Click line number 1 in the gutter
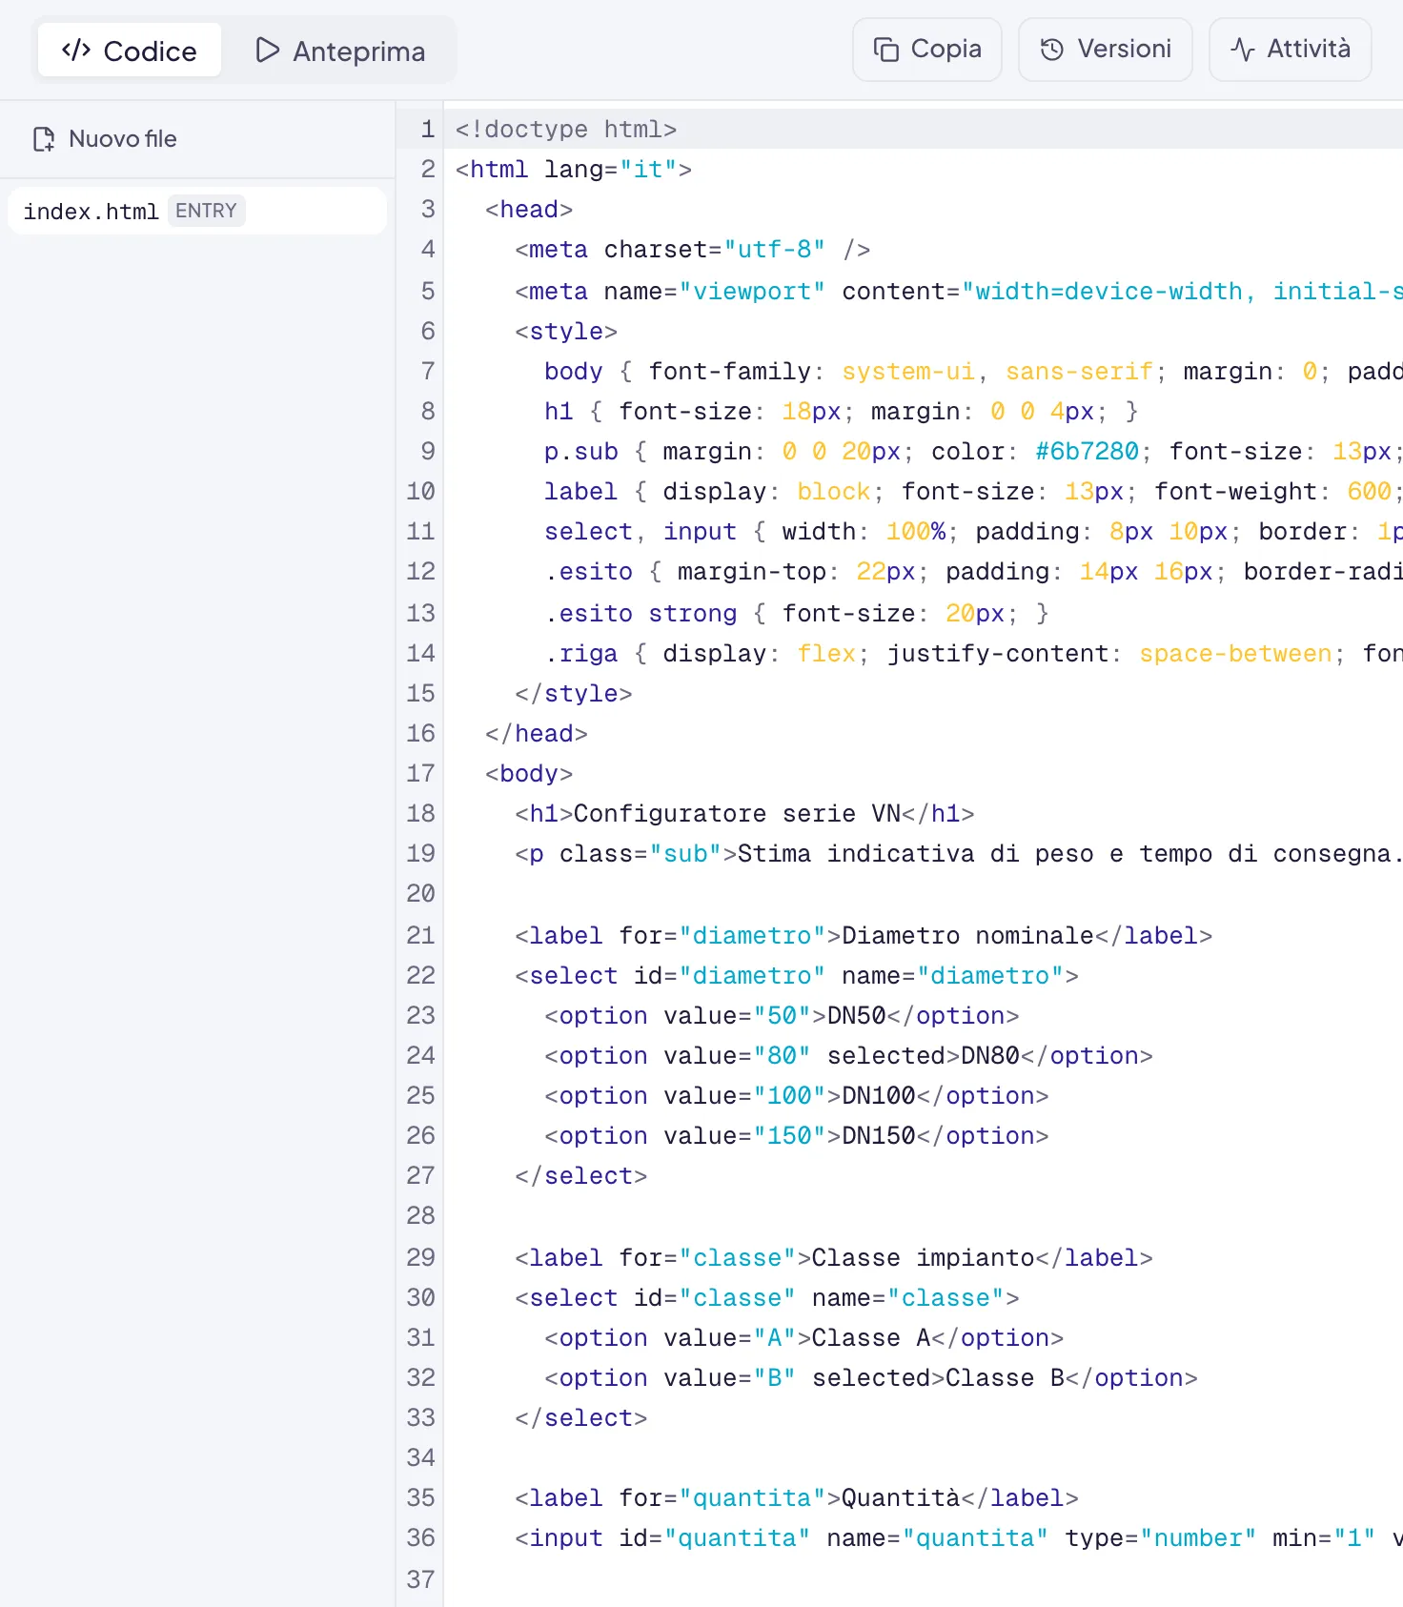The width and height of the screenshot is (1403, 1607). 428,129
